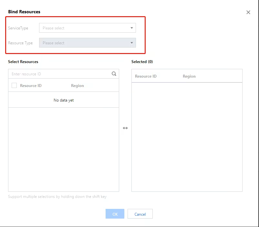Click Region header in Selected panel
This screenshot has width=259, height=227.
[189, 76]
